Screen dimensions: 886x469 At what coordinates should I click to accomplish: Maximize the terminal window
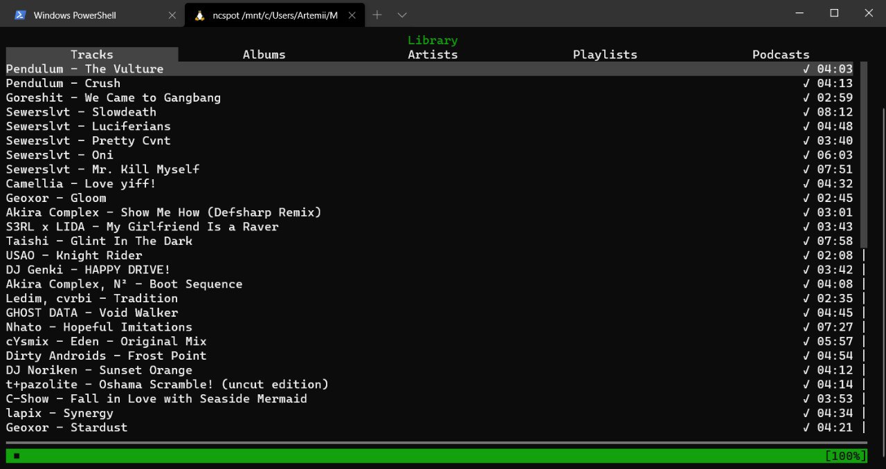(x=834, y=13)
